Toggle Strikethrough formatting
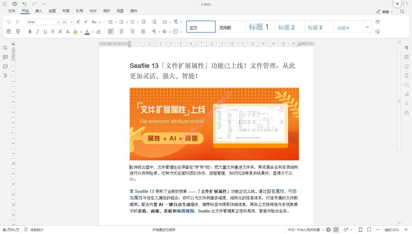Viewport: 412px width, 234px height. [53, 32]
